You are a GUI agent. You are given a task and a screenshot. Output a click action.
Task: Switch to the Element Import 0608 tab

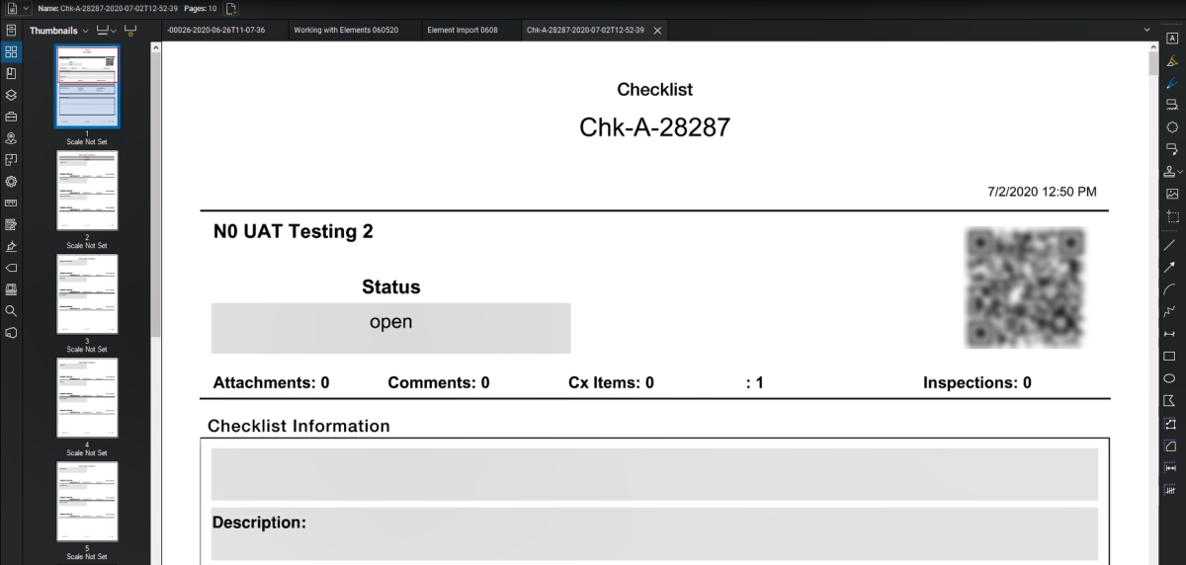463,31
